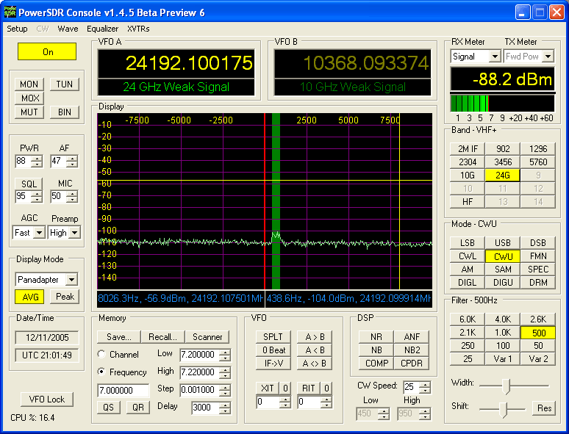569x434 pixels.
Task: Open the RX Meter Signal dropdown
Action: coord(494,57)
